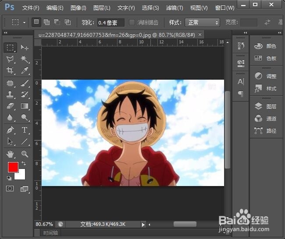
Task: Click the red foreground color swatch
Action: (x=13, y=167)
